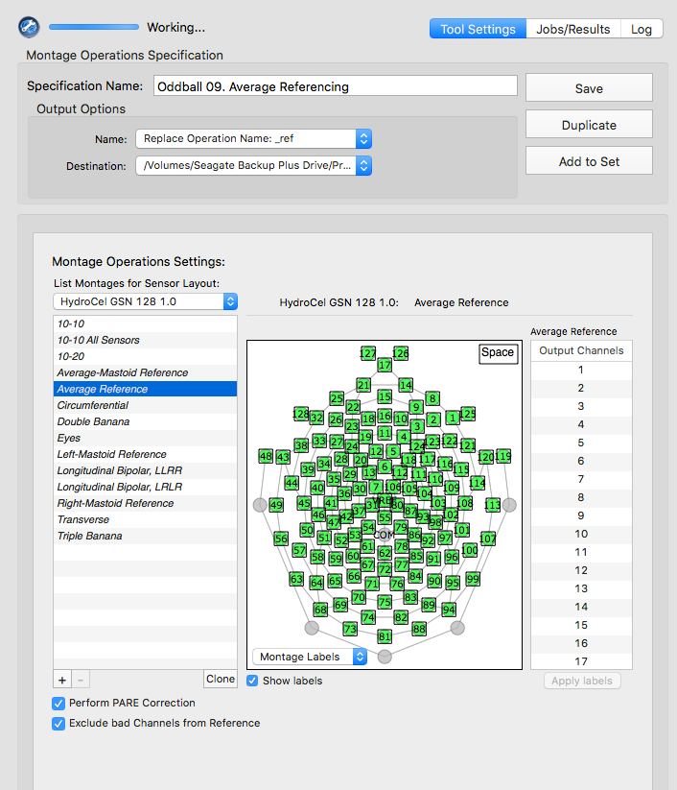
Task: Uncheck Exclude bad Channels from Reference
Action: tap(58, 724)
